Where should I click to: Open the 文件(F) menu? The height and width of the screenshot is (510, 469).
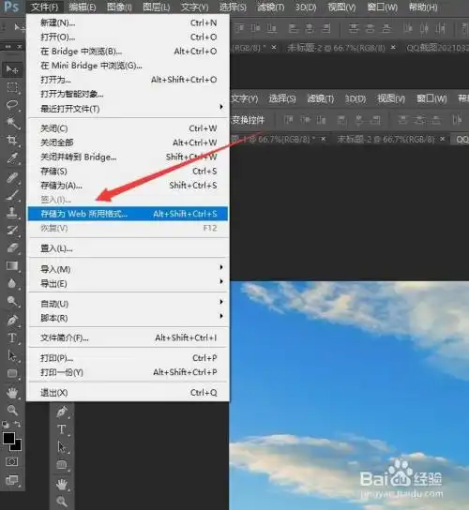pyautogui.click(x=45, y=7)
